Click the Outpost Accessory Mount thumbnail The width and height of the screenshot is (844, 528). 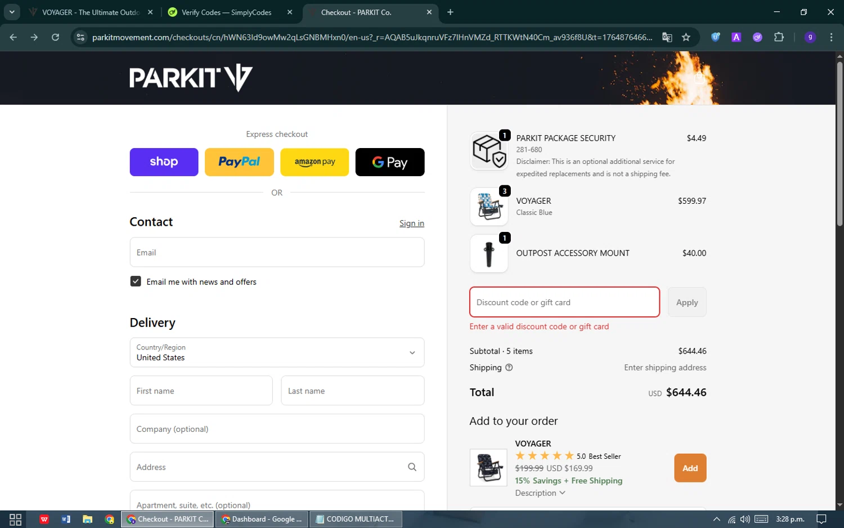point(489,254)
